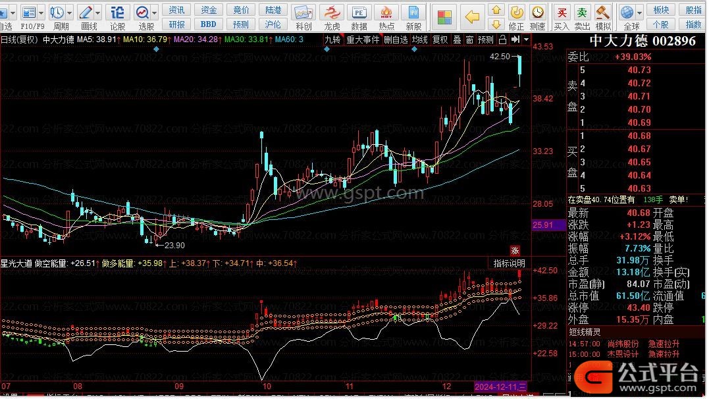Open the 陆港 HK connect tab

coord(273,10)
